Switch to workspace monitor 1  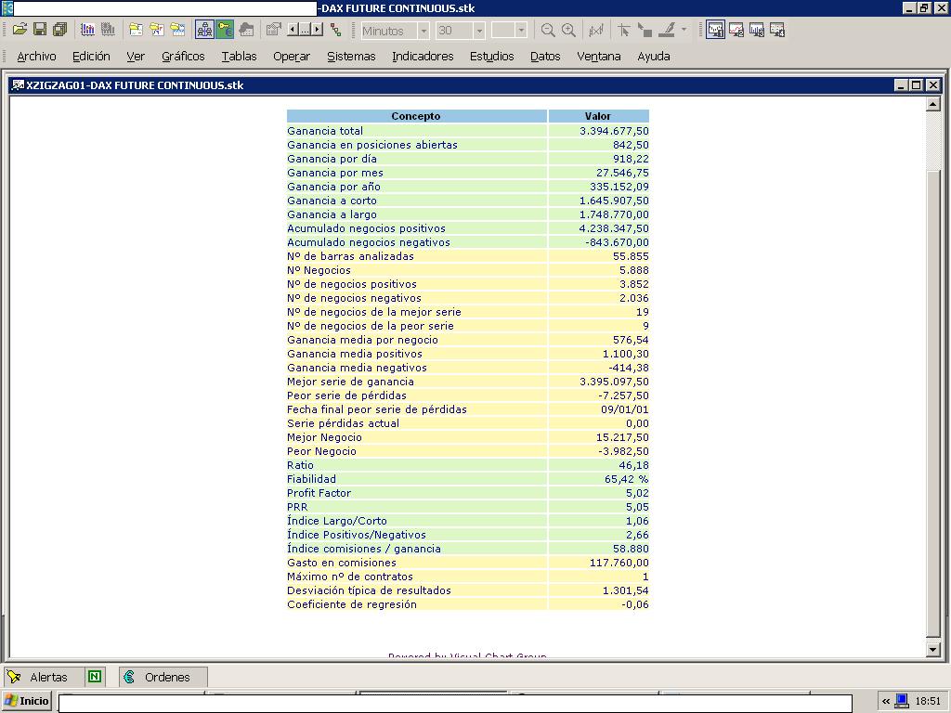pyautogui.click(x=715, y=29)
